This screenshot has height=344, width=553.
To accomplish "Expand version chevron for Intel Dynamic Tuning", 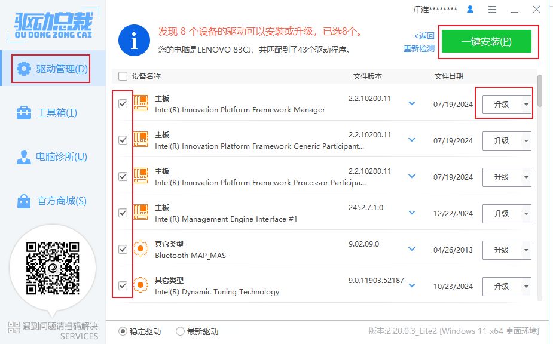I will (411, 285).
